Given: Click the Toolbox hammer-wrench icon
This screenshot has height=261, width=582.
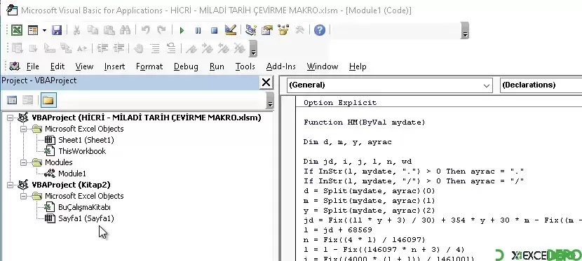Looking at the screenshot, I should [299, 30].
